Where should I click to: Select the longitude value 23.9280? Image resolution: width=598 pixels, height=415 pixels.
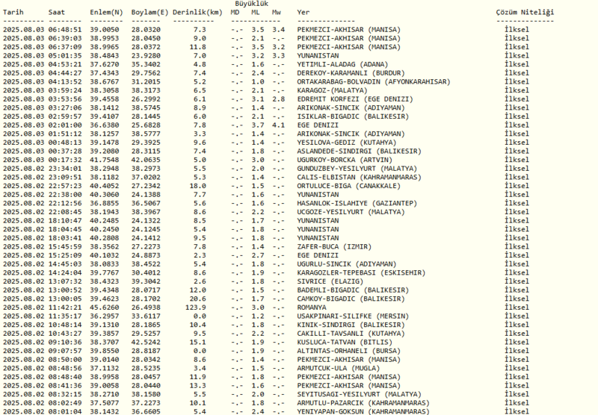[146, 56]
